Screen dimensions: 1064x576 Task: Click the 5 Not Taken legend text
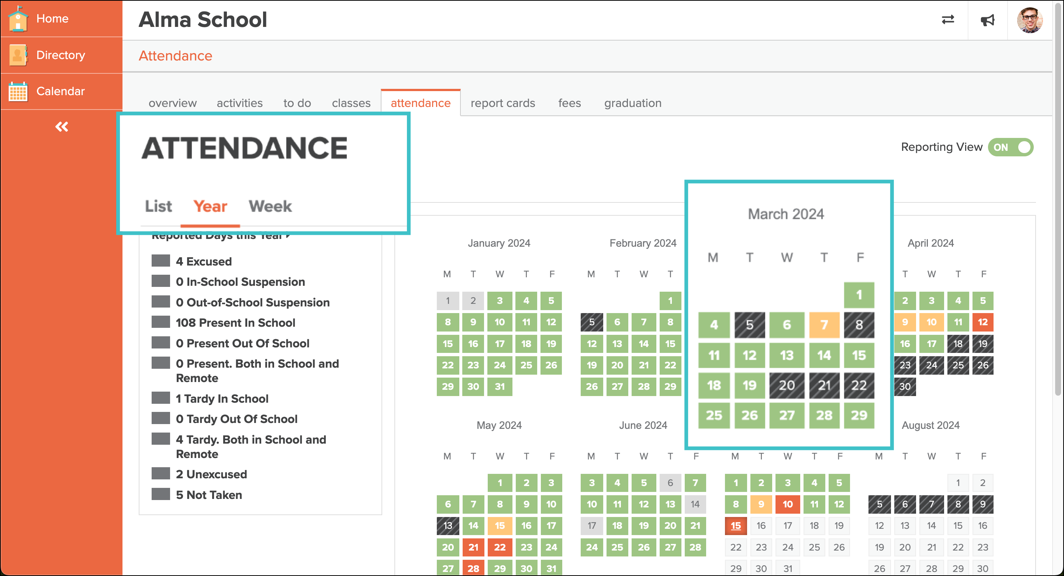(x=209, y=495)
